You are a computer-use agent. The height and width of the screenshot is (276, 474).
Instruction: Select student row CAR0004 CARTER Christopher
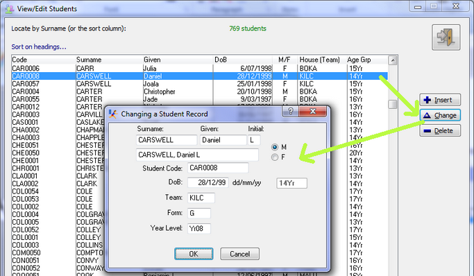pos(199,92)
